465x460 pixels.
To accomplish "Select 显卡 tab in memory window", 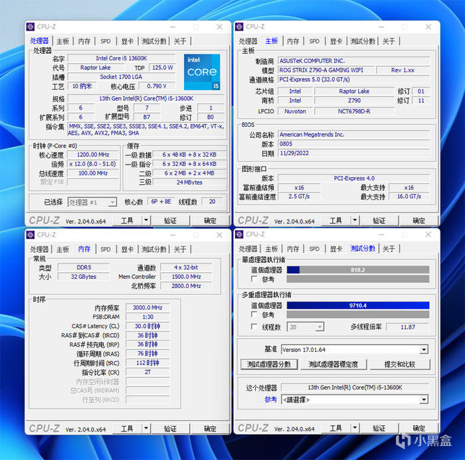I will (x=128, y=250).
